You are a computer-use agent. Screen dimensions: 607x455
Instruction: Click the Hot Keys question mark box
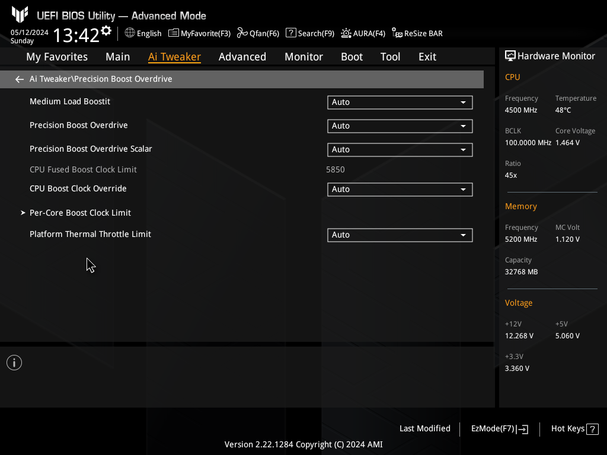[x=592, y=429]
